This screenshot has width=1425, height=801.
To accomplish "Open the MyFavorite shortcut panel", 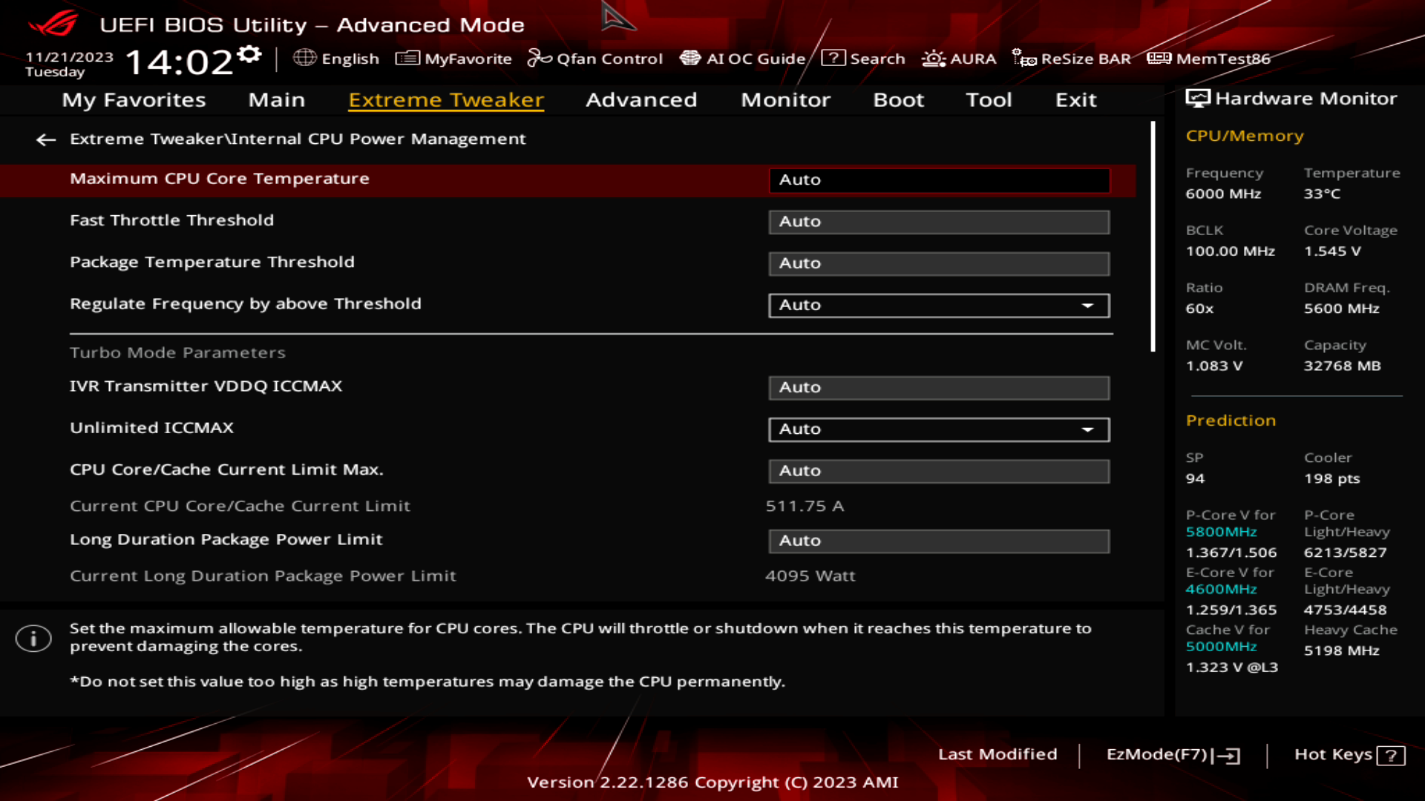I will coord(454,59).
